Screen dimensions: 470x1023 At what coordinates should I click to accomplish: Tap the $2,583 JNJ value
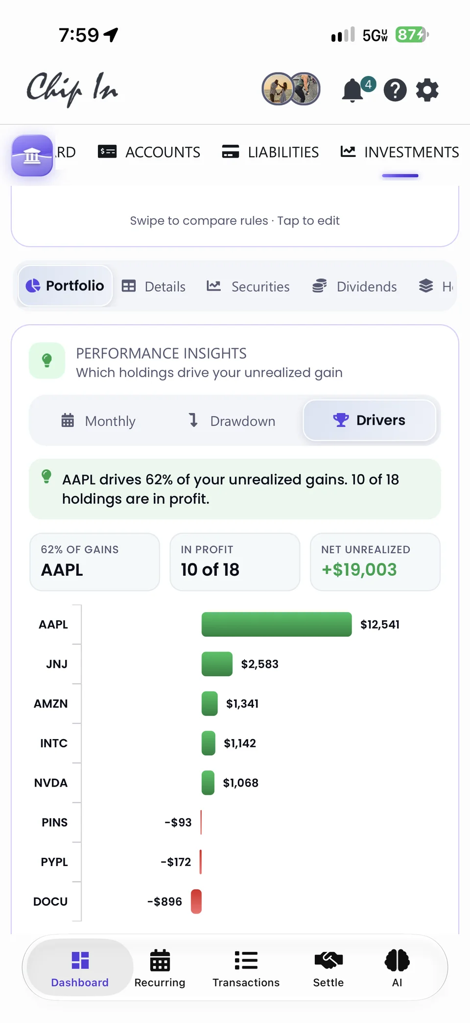click(259, 664)
